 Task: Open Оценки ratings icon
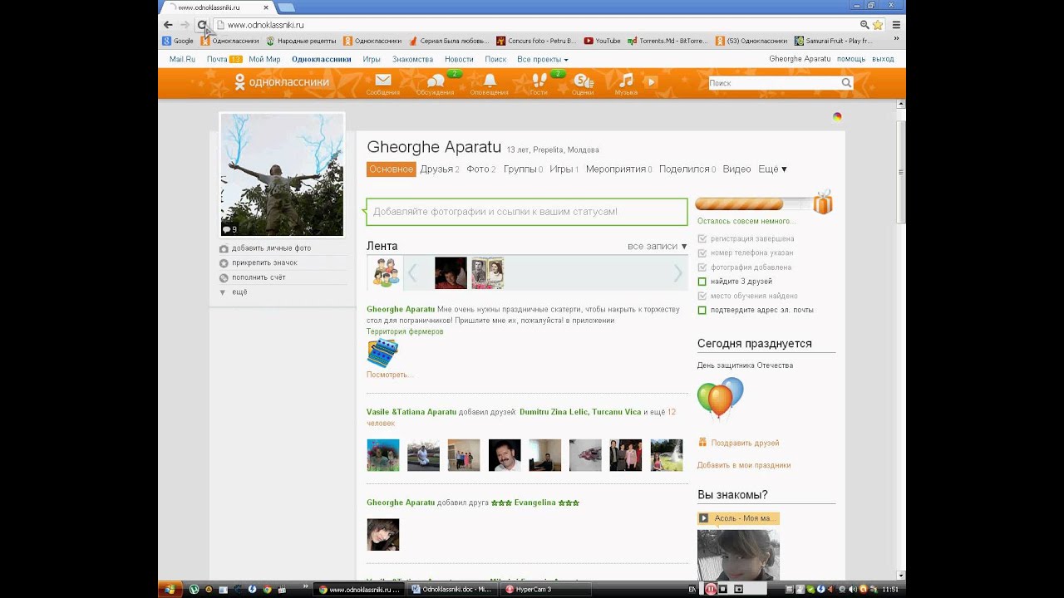point(584,81)
